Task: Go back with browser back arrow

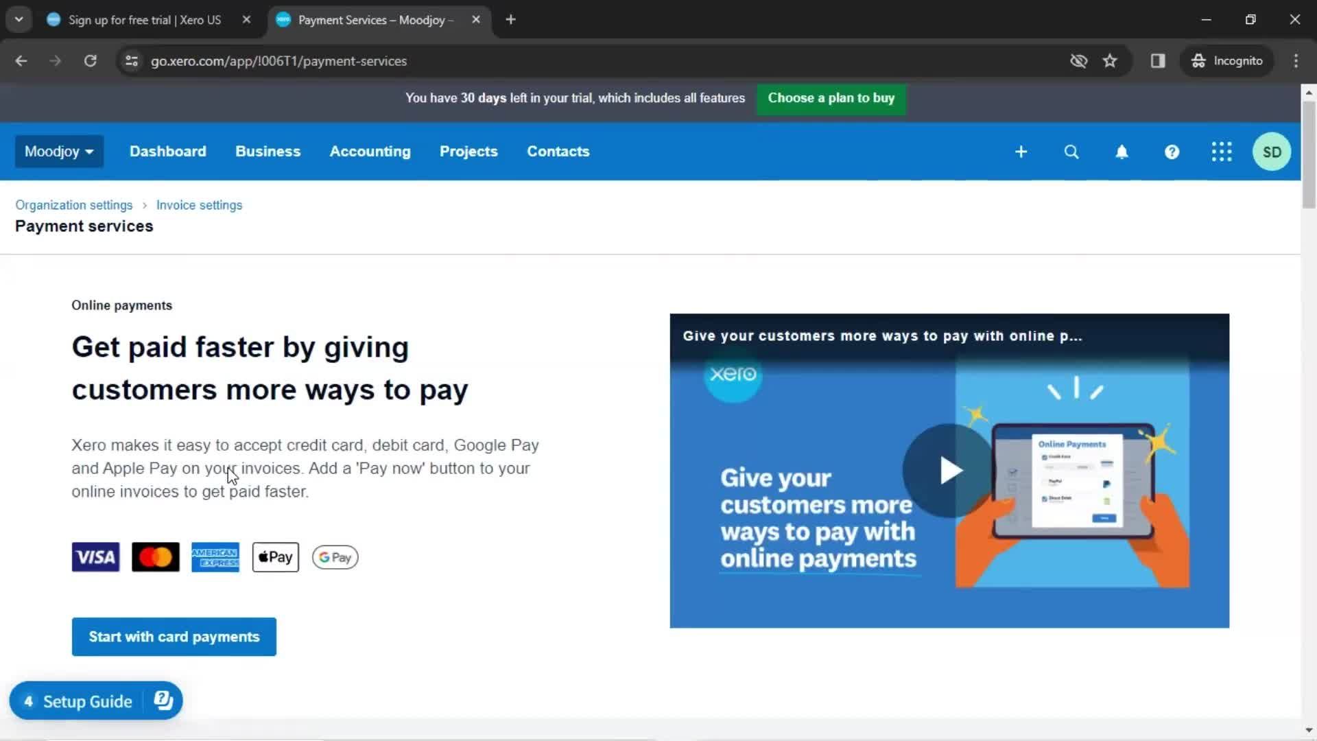Action: coord(21,61)
